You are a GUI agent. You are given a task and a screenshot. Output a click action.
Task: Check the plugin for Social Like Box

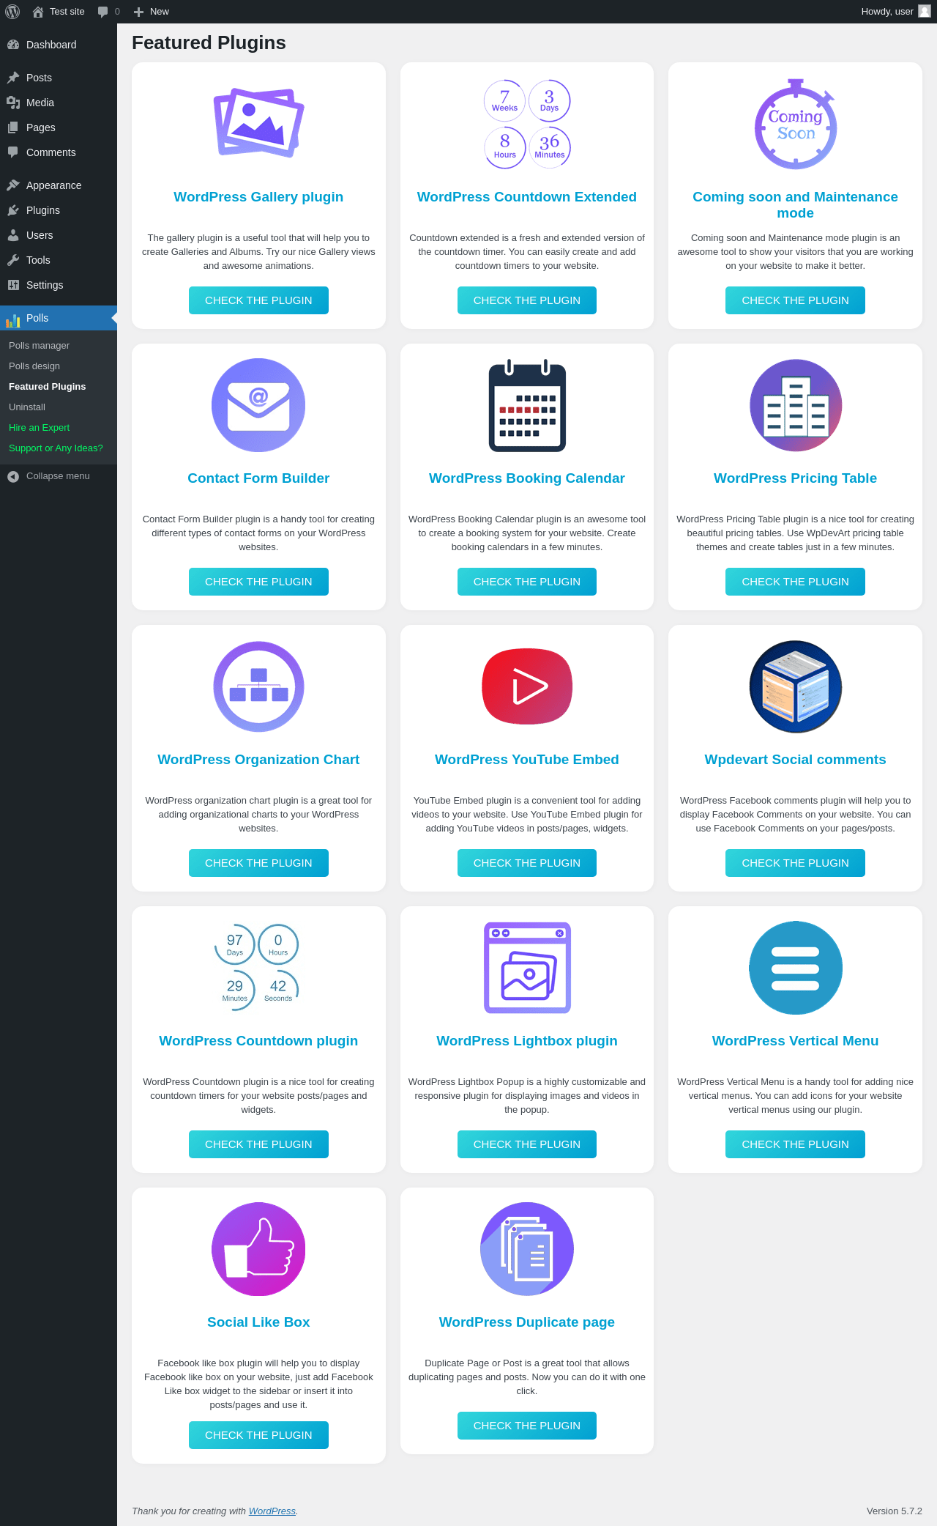tap(258, 1435)
